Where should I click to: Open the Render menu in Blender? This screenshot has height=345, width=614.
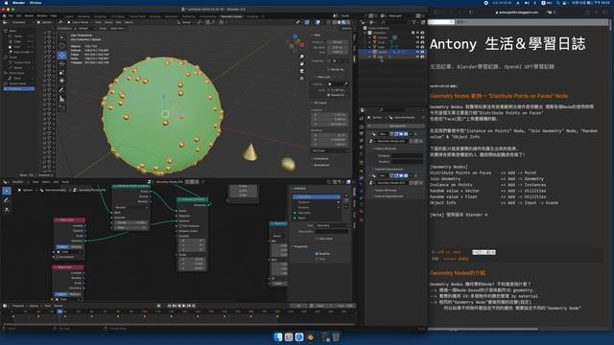tap(30, 16)
